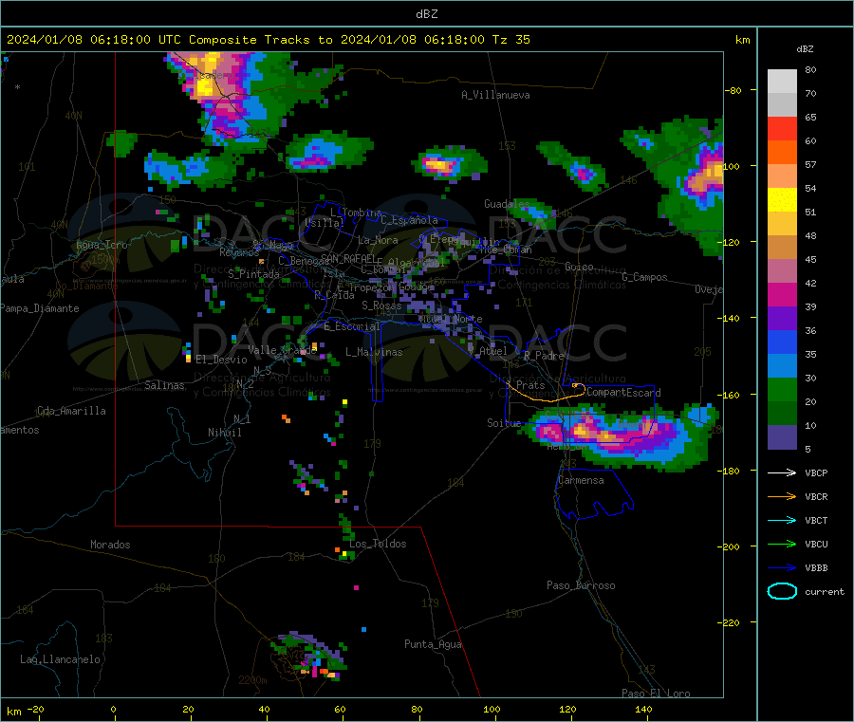Select the yellow 51-54 dBZ swatch
854x722 pixels.
coord(782,200)
